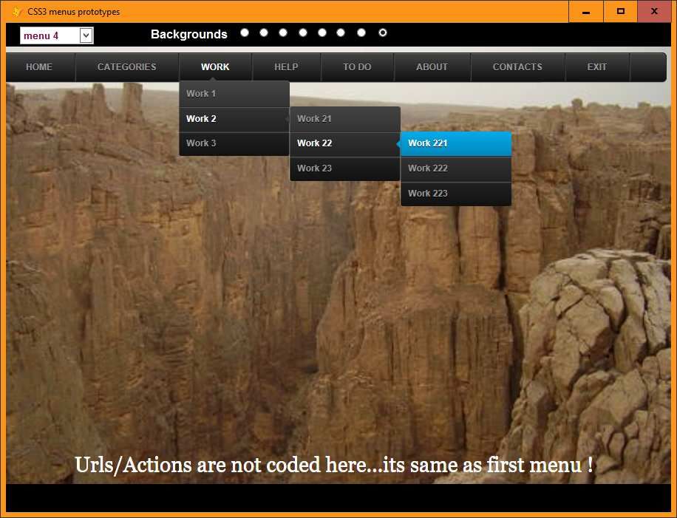
Task: Open the CONTACTS menu
Action: pos(517,67)
